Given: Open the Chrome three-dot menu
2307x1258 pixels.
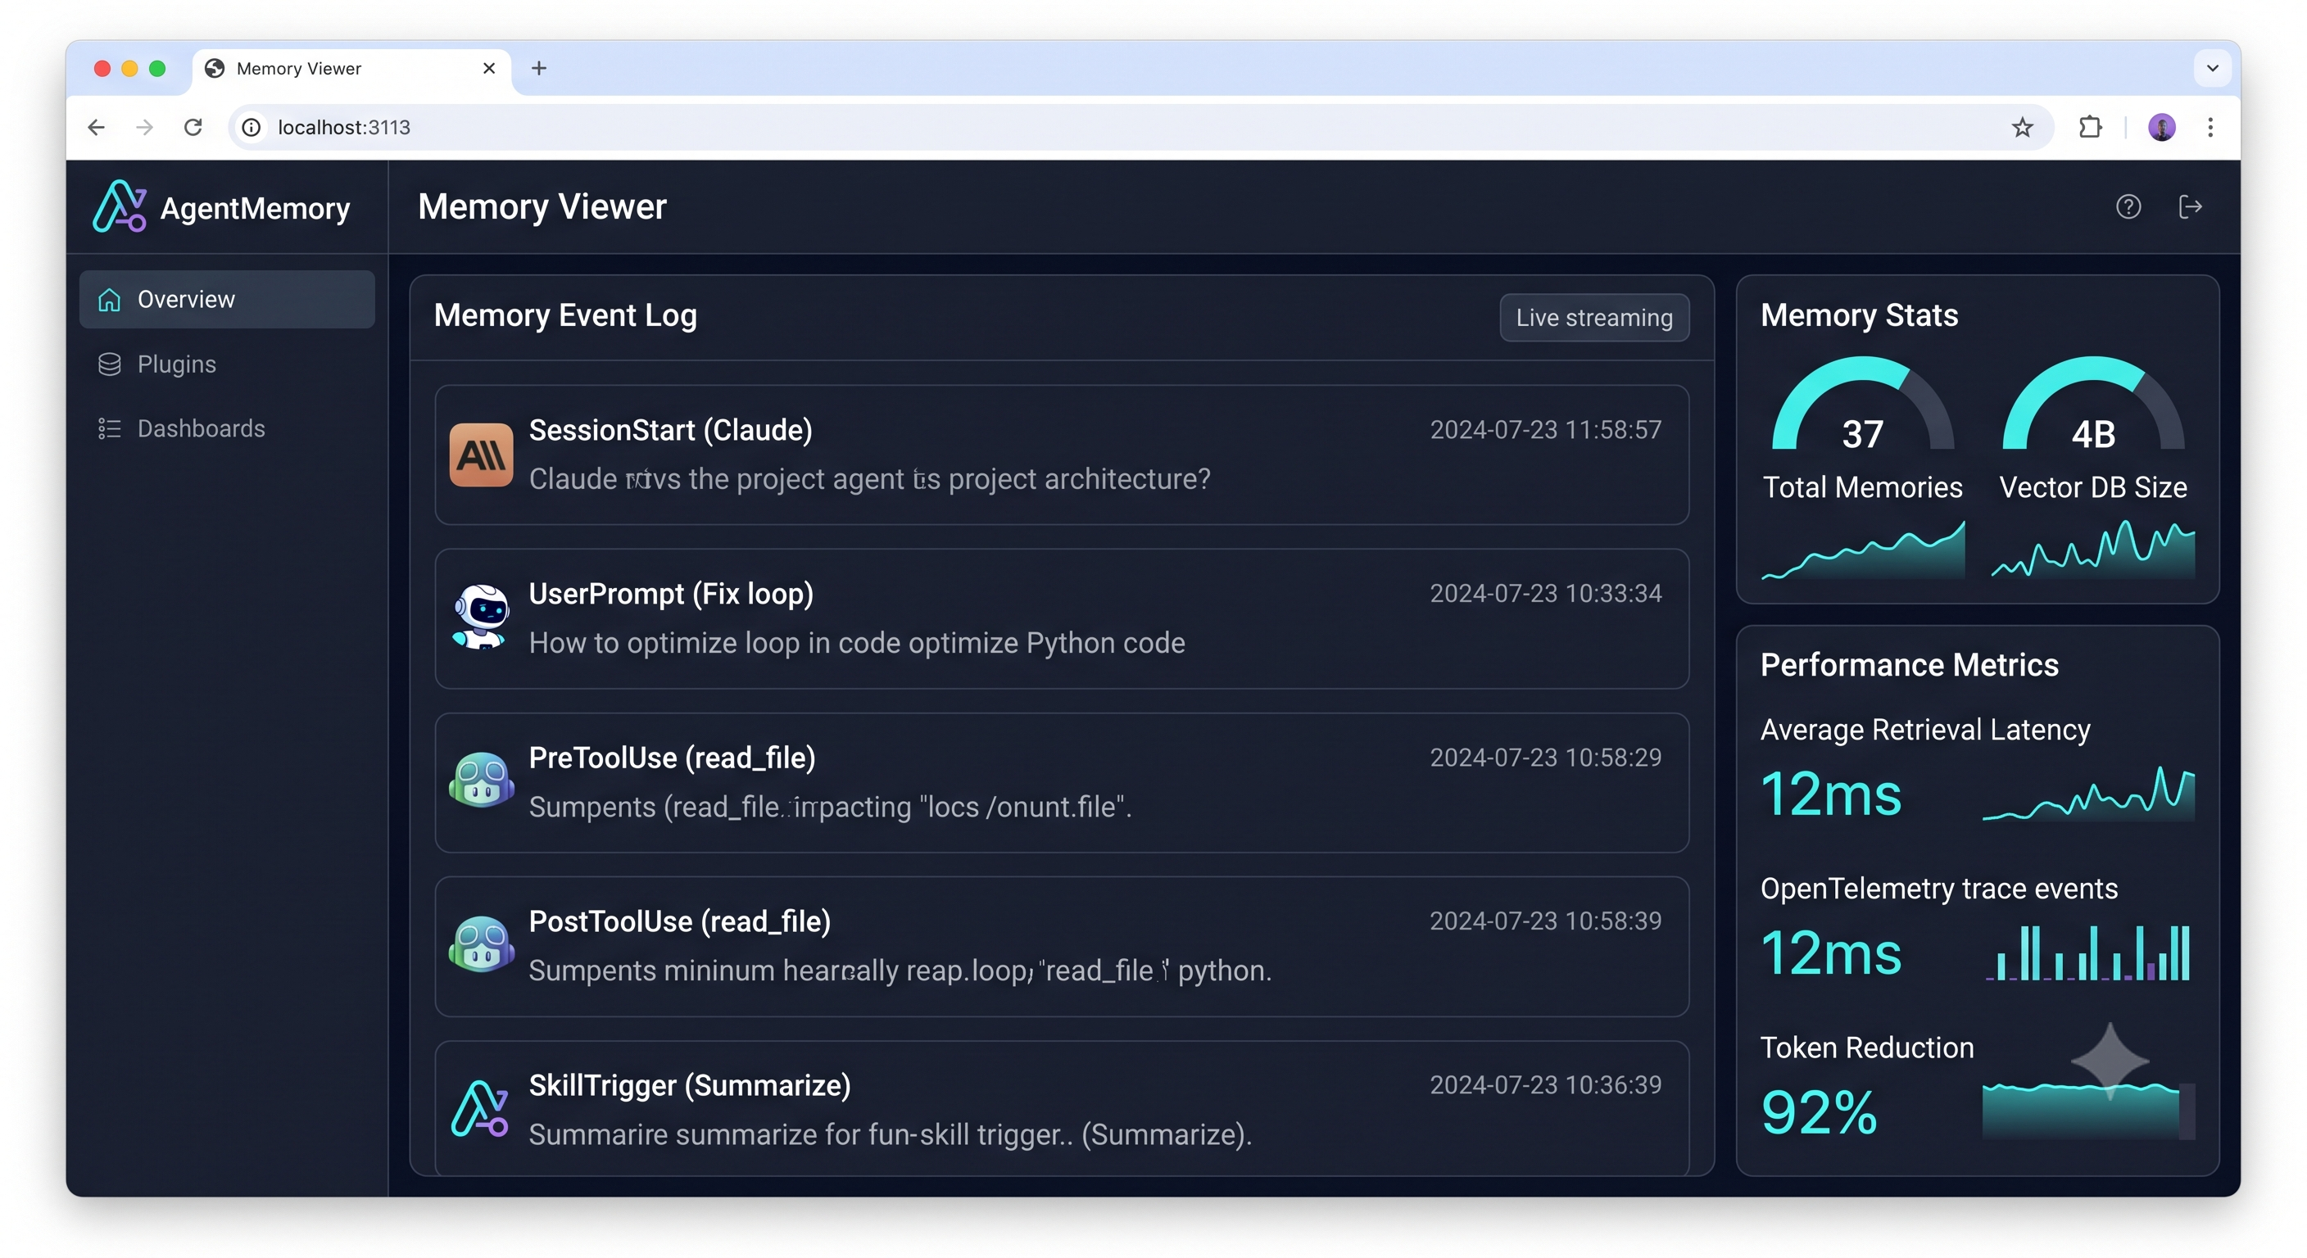Looking at the screenshot, I should [x=2210, y=127].
